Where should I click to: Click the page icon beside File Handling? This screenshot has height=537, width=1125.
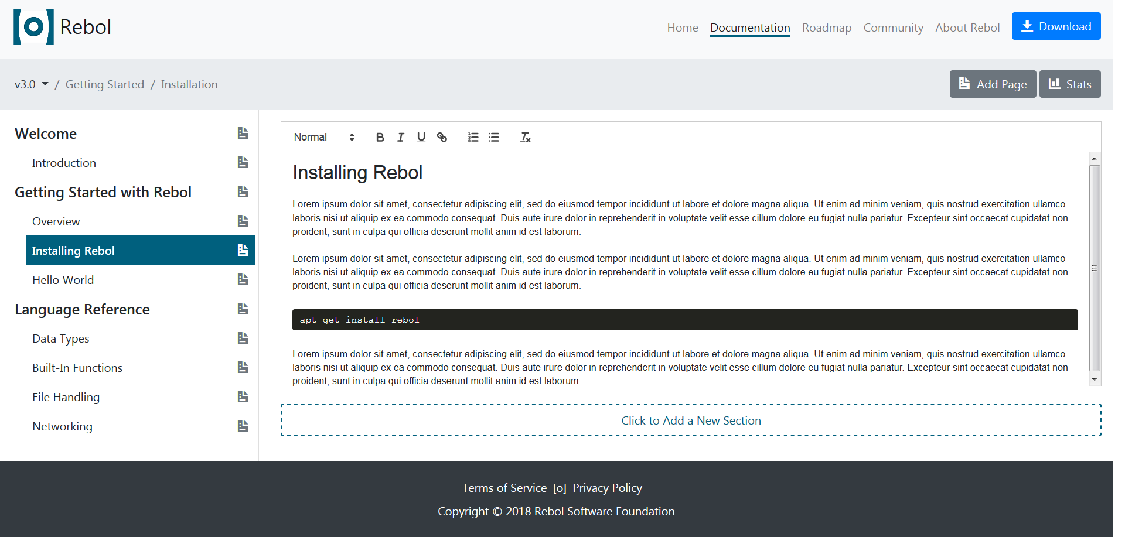pos(243,396)
